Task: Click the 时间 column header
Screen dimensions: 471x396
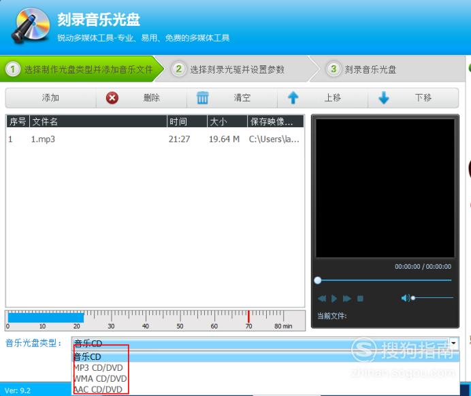Action: pos(187,122)
